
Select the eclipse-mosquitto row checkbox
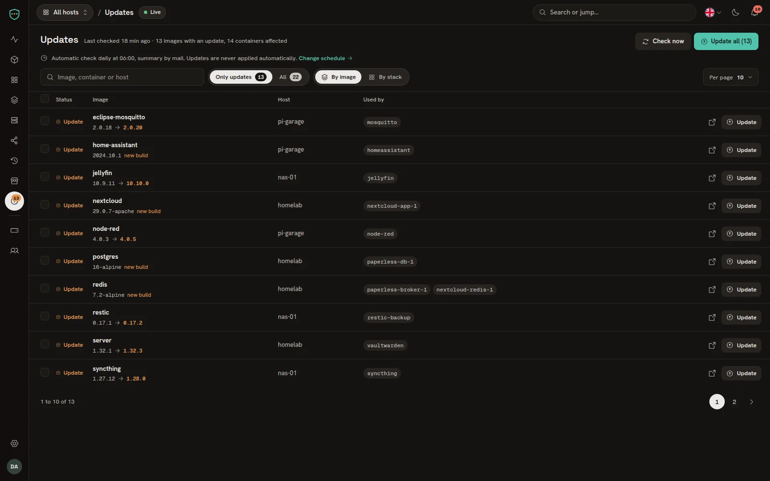pyautogui.click(x=45, y=121)
